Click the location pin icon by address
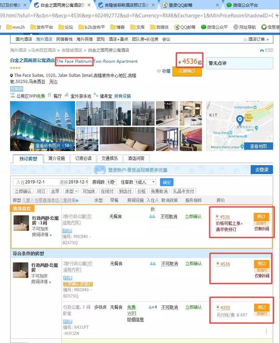 pyautogui.click(x=12, y=75)
